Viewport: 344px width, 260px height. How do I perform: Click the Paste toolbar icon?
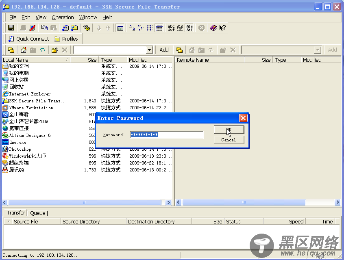53,28
